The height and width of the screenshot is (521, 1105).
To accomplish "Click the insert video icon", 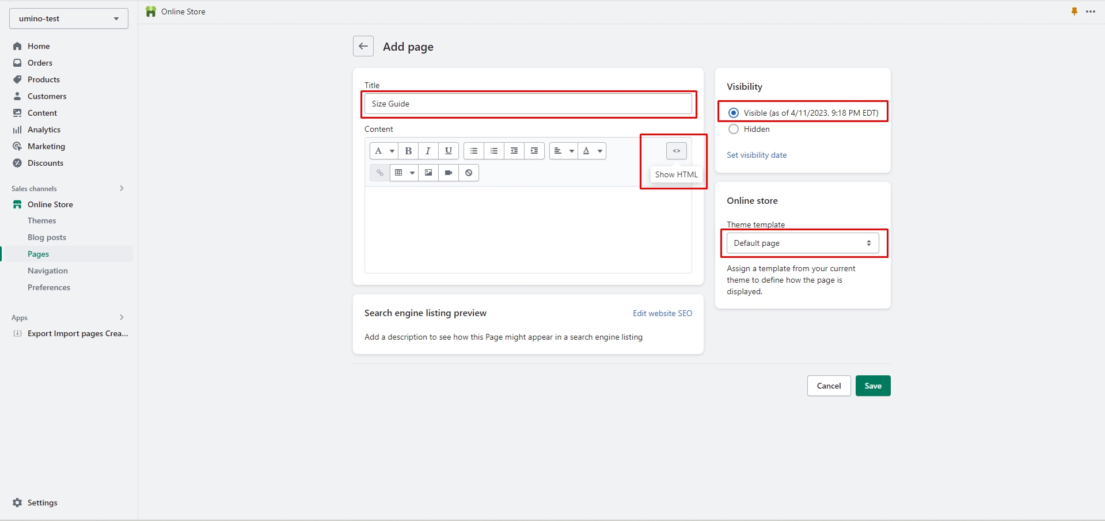I will 449,173.
